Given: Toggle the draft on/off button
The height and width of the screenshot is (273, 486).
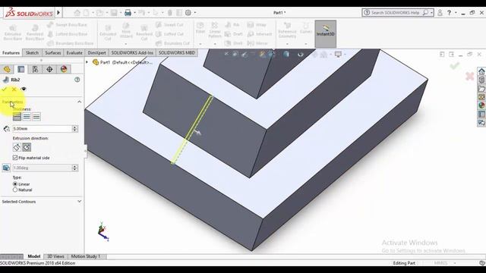Looking at the screenshot, I should click(x=6, y=168).
